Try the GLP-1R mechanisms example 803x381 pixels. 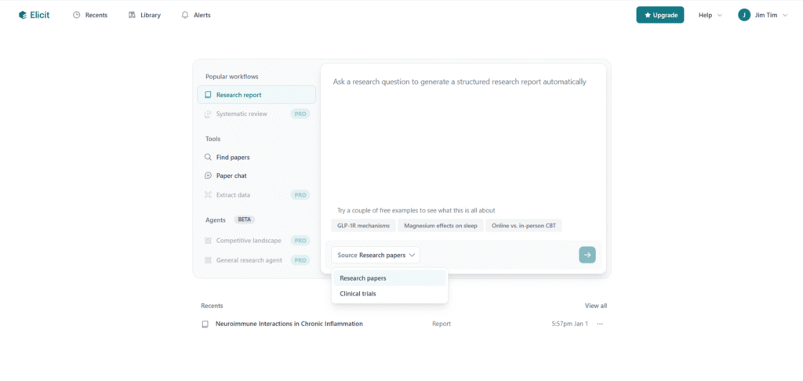(362, 226)
